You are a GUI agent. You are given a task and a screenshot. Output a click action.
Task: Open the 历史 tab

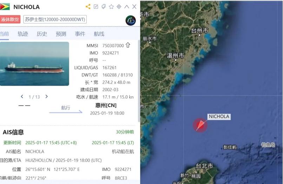click(x=42, y=34)
